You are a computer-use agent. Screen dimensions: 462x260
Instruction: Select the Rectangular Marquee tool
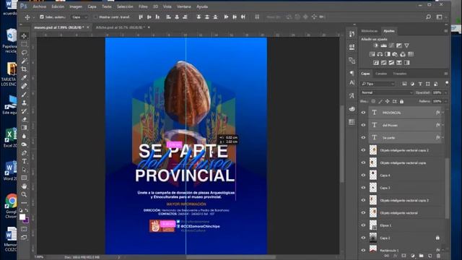coord(24,44)
